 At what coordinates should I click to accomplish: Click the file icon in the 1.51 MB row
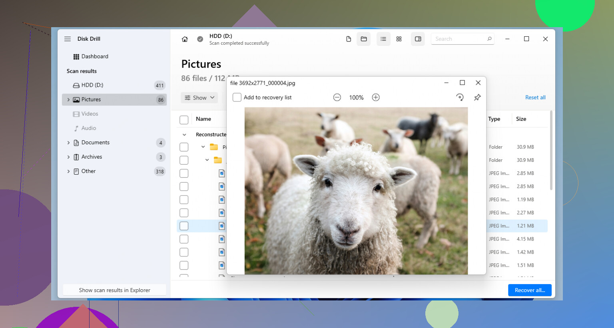(222, 266)
